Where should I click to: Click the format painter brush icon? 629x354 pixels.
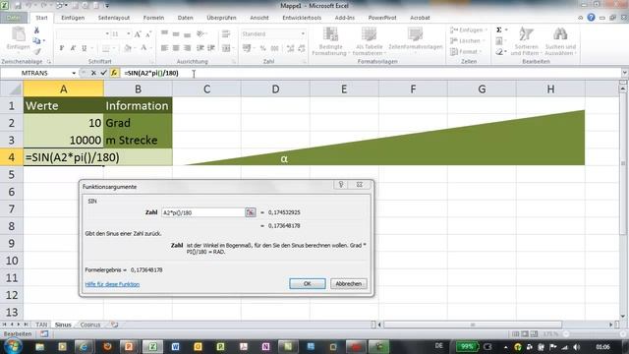36,51
